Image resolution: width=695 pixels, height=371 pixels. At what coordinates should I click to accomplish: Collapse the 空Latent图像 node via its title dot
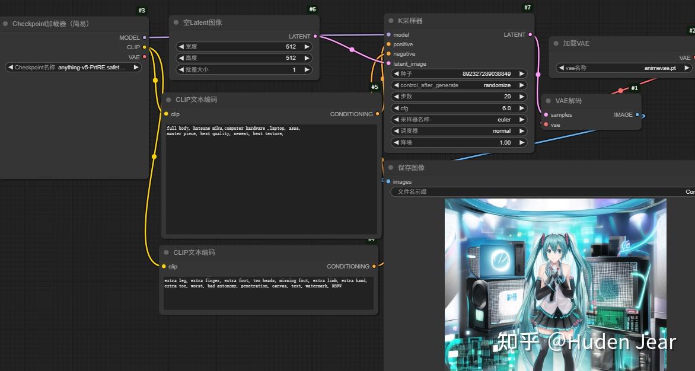click(x=176, y=23)
